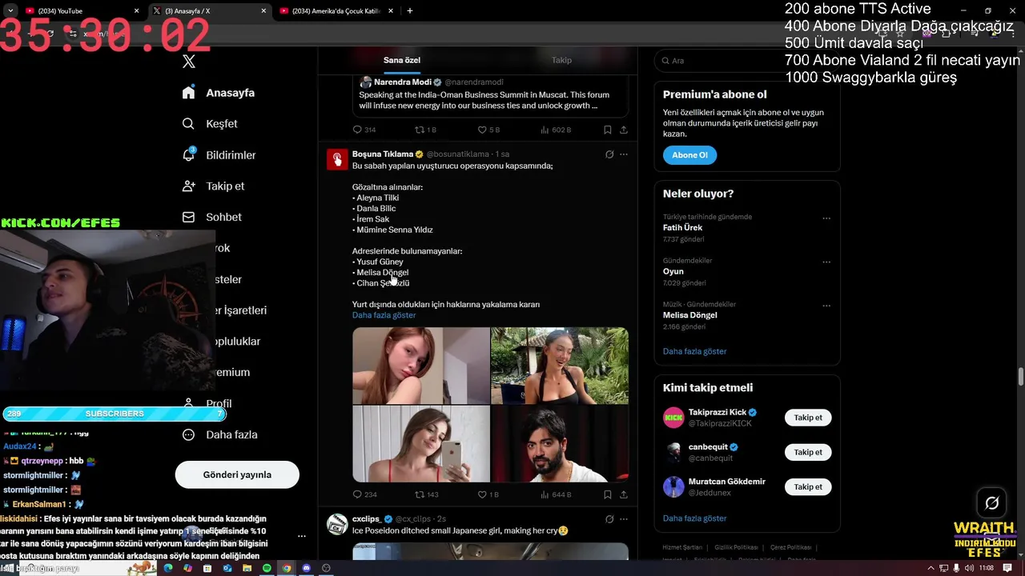Show more trends under Neler oluyor

[694, 351]
